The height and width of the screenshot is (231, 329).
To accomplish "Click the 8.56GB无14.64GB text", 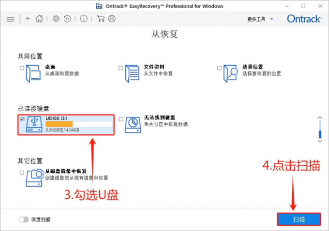I will click(x=62, y=130).
